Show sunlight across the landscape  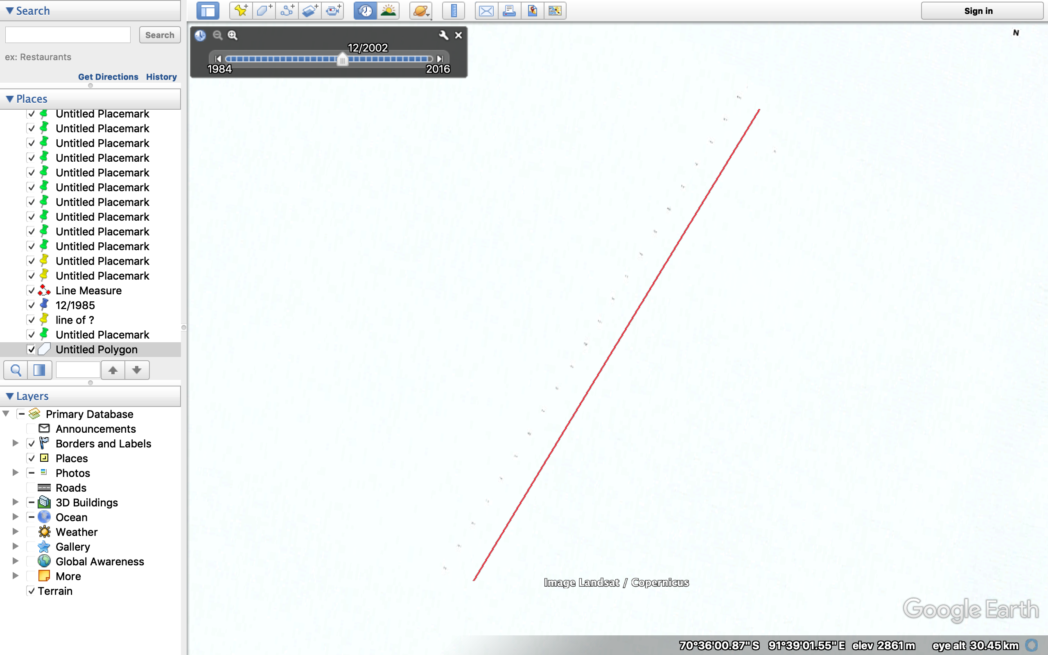coord(388,10)
